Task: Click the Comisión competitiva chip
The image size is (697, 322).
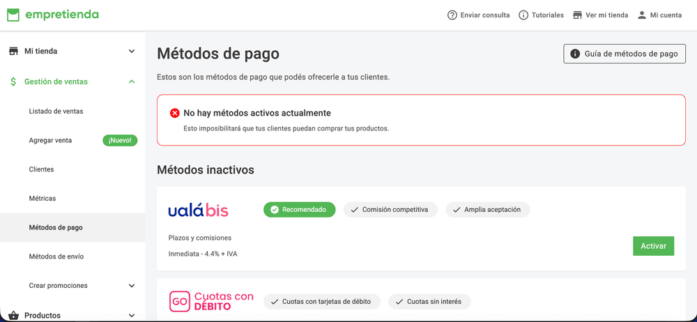Action: (390, 210)
